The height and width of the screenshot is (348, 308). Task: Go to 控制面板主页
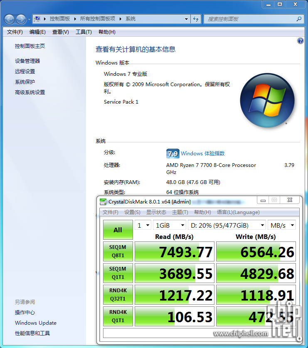(30, 46)
